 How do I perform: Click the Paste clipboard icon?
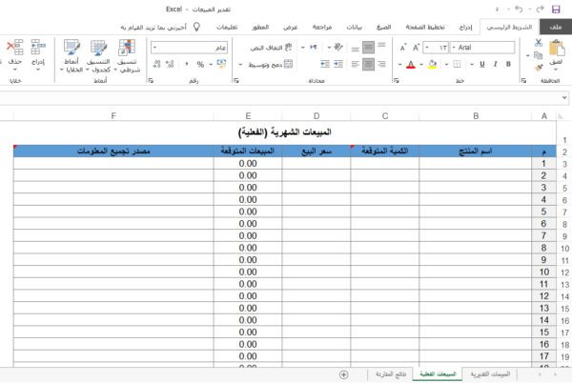coord(556,48)
